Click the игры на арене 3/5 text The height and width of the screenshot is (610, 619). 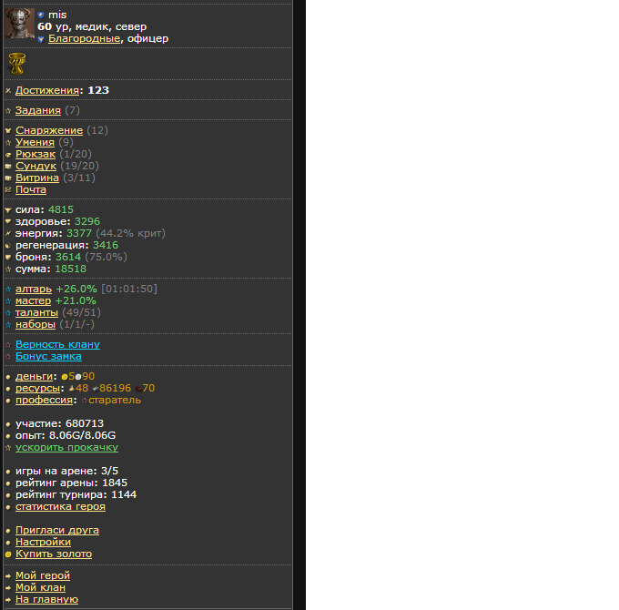pyautogui.click(x=66, y=471)
